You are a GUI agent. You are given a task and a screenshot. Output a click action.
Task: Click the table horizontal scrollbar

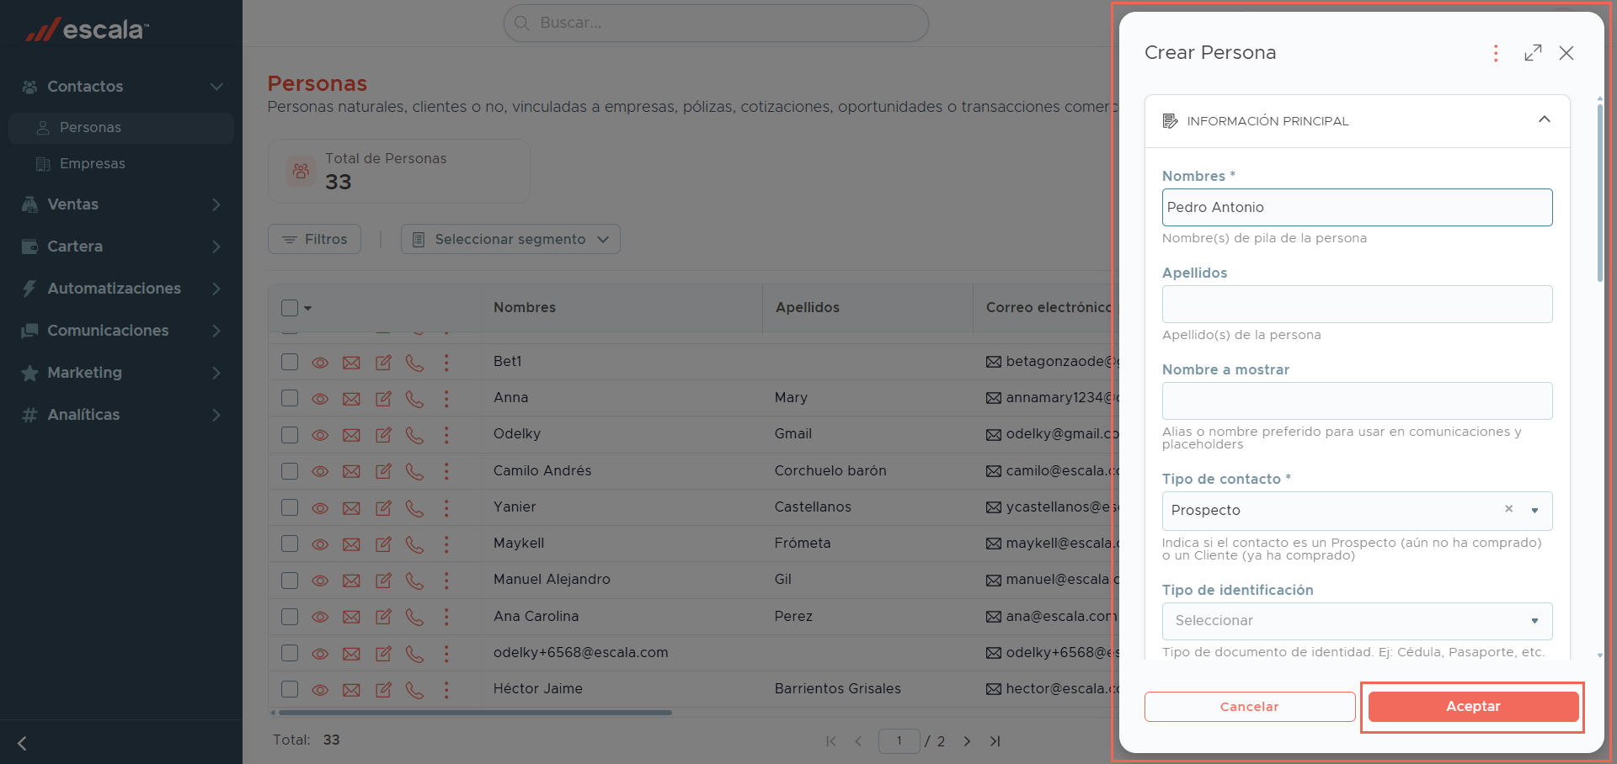click(x=476, y=713)
